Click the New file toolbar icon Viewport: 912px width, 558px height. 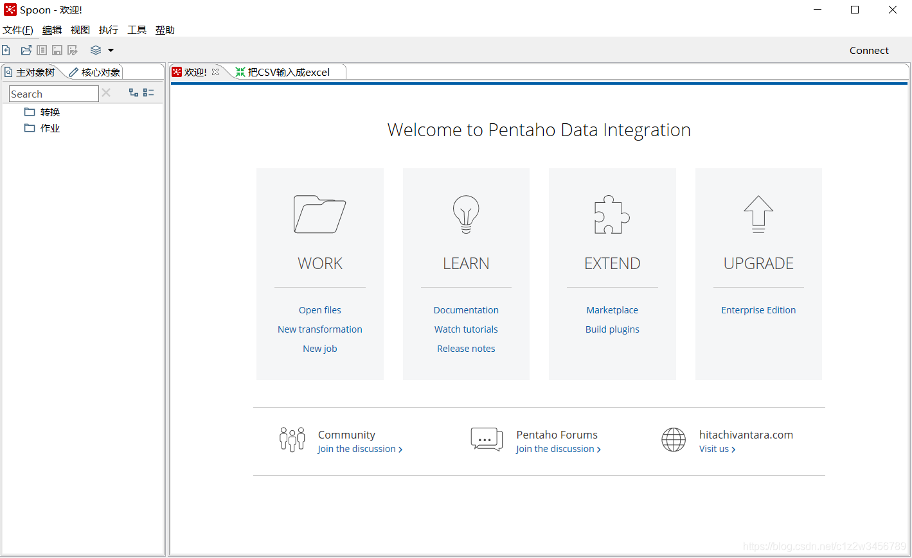(x=6, y=50)
